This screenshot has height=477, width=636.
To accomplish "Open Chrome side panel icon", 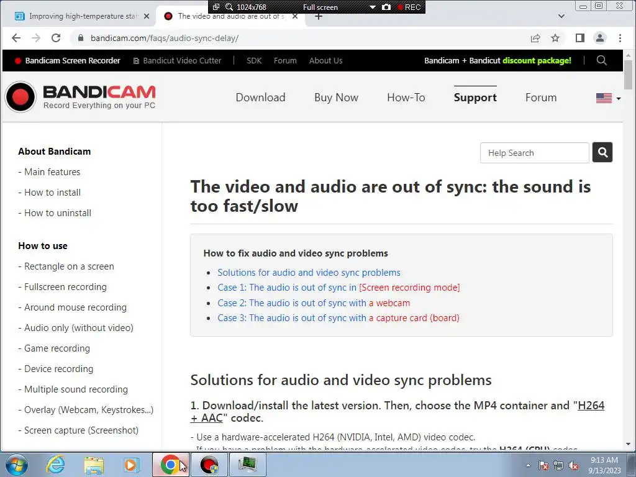I will pyautogui.click(x=580, y=38).
